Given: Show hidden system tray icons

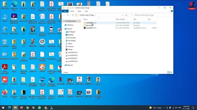Looking at the screenshot, I should [x=164, y=108].
